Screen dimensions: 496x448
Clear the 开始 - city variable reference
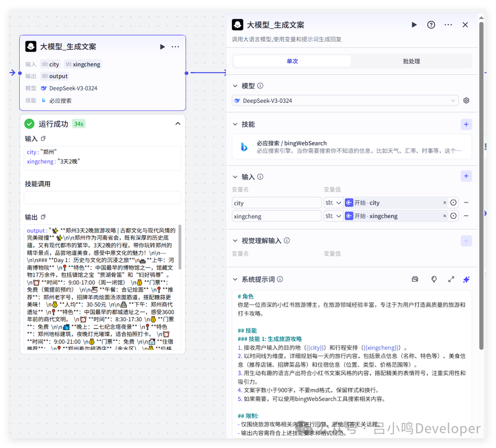[445, 203]
